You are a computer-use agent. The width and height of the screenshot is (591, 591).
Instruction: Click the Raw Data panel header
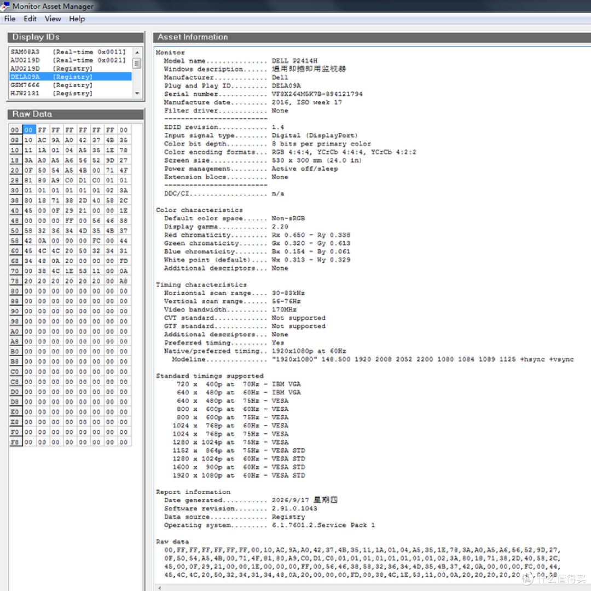point(76,114)
